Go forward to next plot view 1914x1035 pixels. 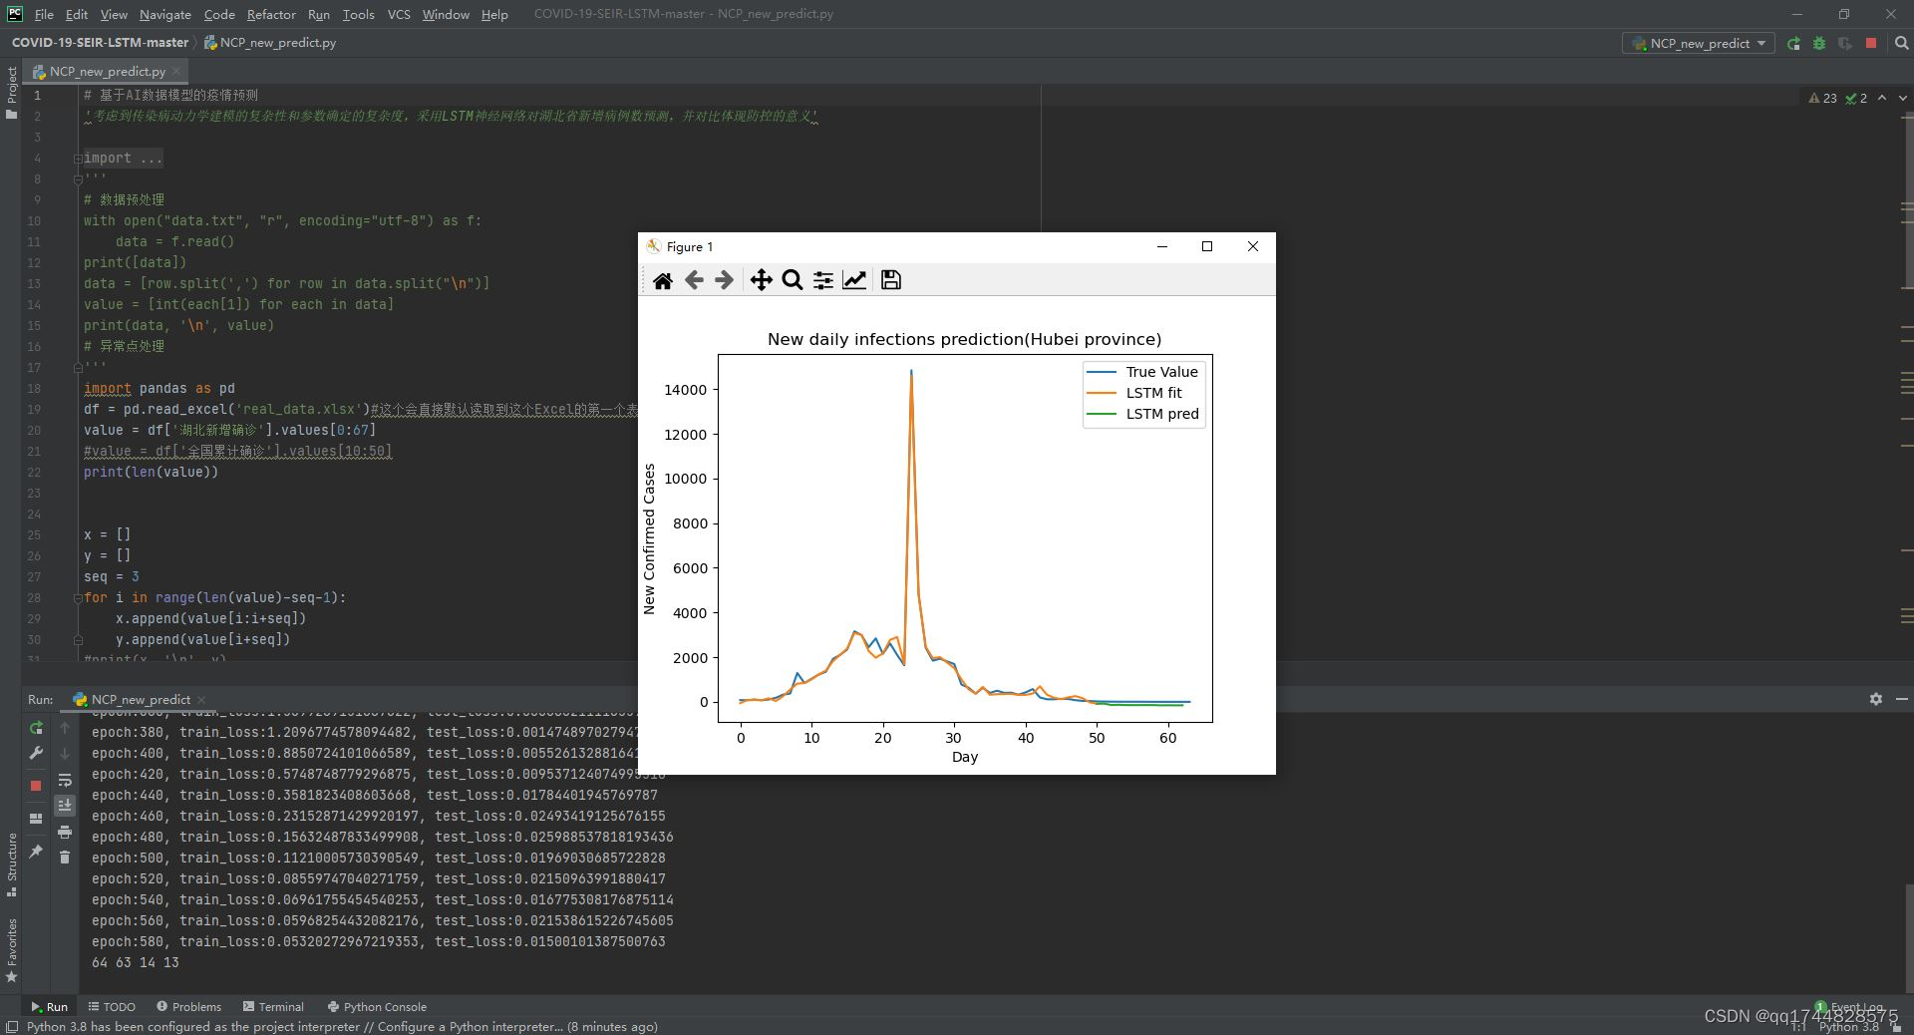click(x=725, y=280)
